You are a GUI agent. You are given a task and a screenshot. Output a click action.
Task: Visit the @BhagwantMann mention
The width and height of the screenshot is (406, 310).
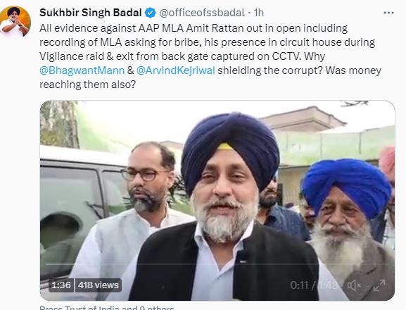82,70
